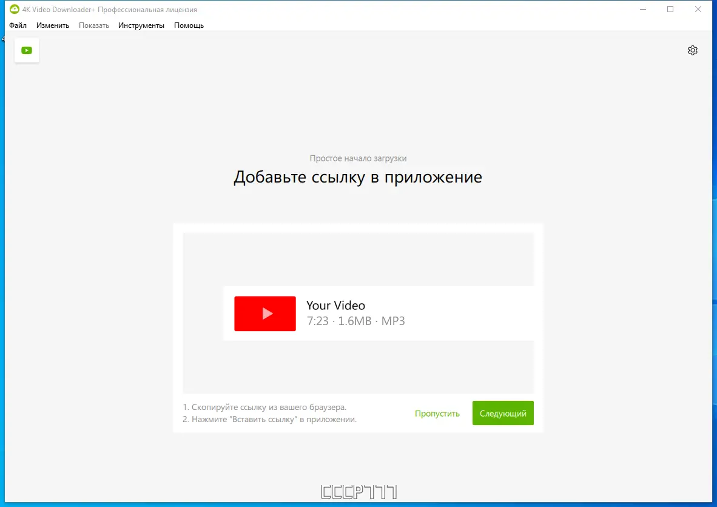Advance the onboarding with the green button
717x507 pixels.
[503, 413]
